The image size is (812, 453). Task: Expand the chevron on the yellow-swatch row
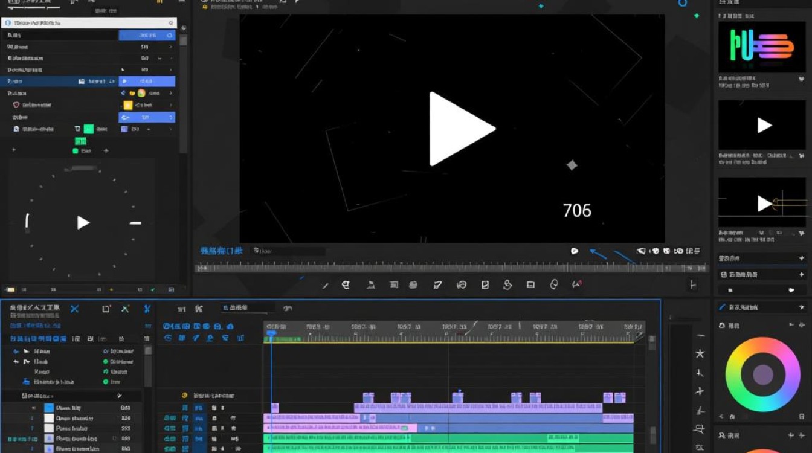pos(171,105)
